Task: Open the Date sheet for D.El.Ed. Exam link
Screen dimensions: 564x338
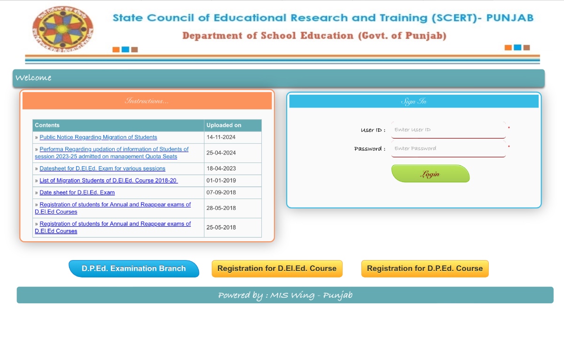Action: (77, 192)
